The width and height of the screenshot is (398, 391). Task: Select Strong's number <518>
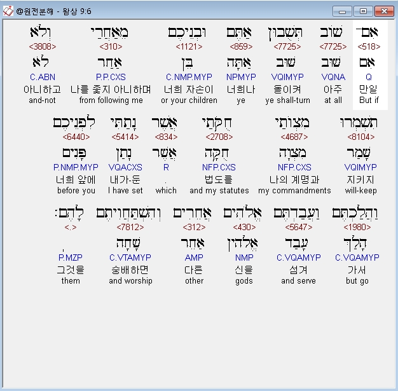(x=369, y=46)
